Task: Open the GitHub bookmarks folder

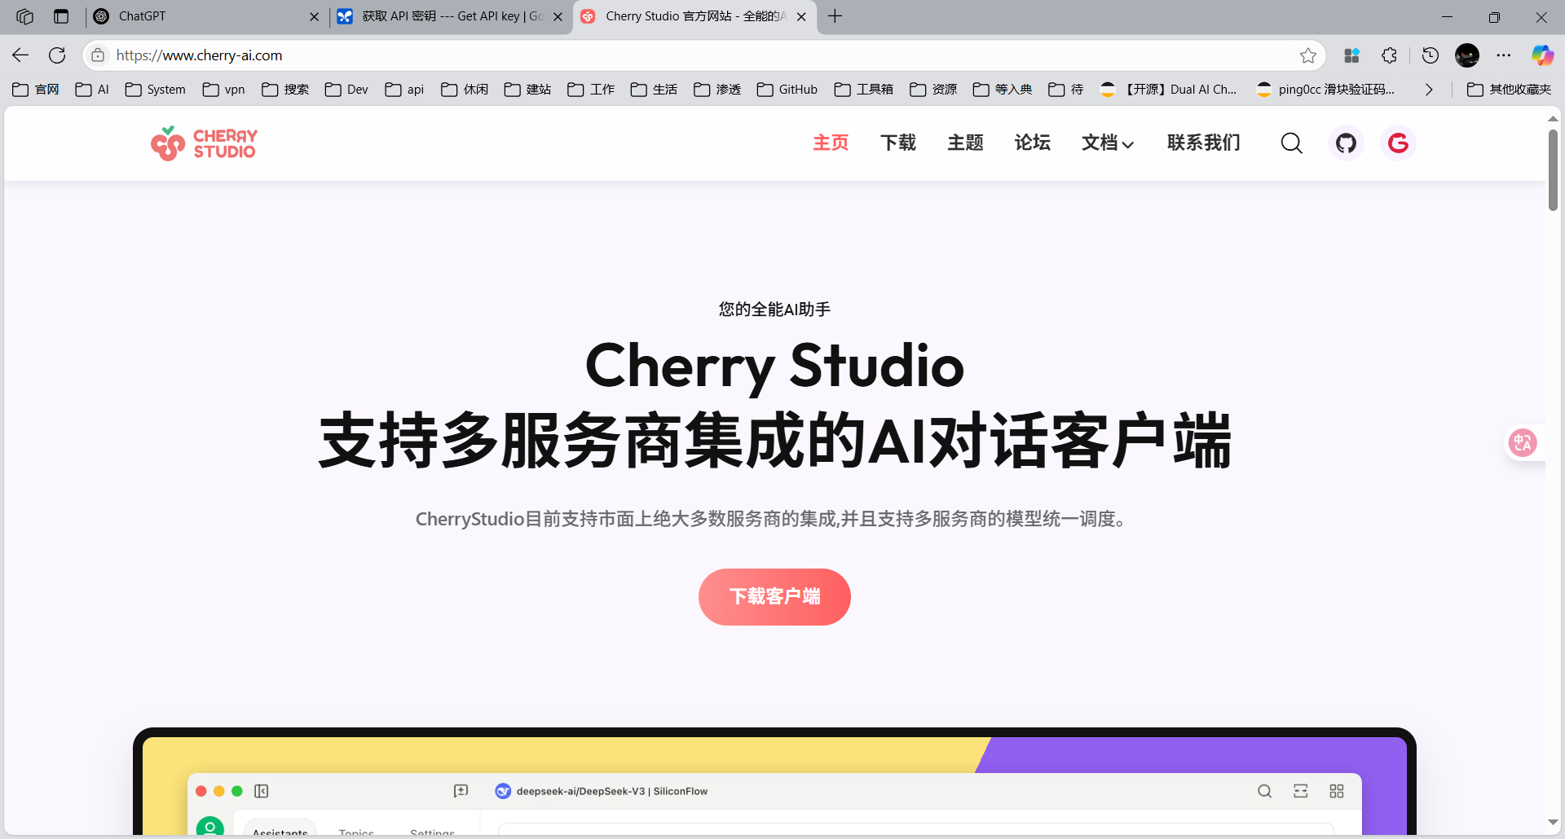Action: (x=787, y=90)
